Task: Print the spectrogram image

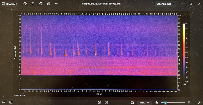Action: (41, 4)
